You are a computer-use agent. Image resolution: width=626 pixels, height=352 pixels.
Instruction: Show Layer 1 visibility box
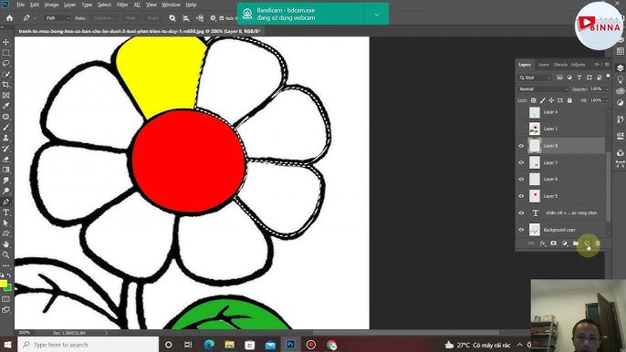[x=521, y=129]
